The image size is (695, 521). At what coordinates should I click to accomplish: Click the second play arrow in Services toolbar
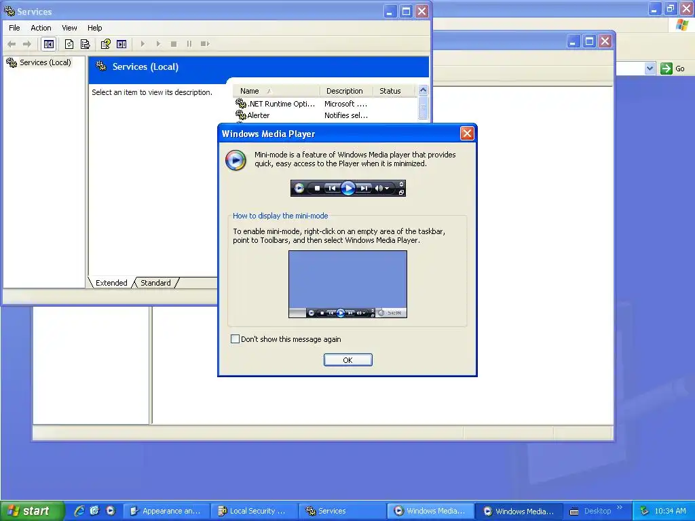click(x=158, y=44)
